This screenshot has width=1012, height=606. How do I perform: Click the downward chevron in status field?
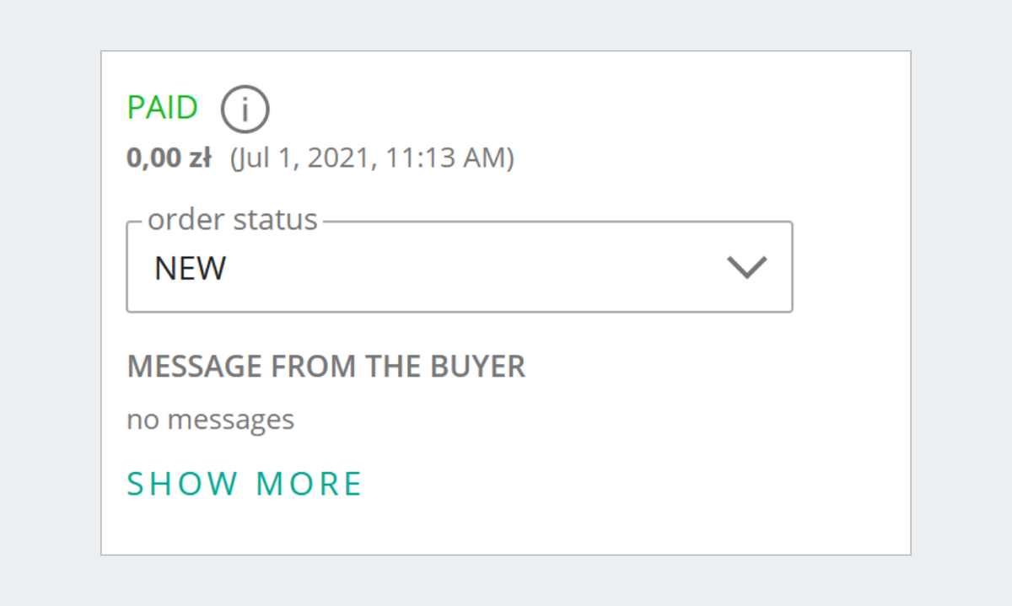746,267
